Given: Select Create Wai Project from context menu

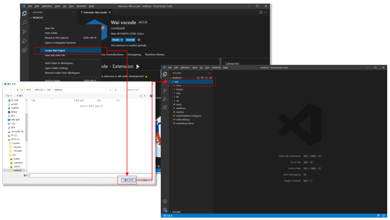Looking at the screenshot, I should pos(55,51).
